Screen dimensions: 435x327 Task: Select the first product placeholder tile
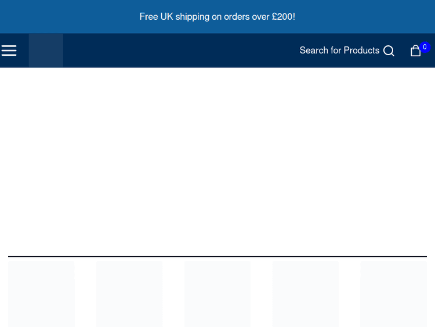tap(41, 293)
